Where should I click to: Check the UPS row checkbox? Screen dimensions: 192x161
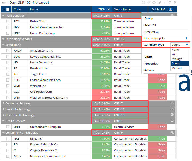point(8,27)
